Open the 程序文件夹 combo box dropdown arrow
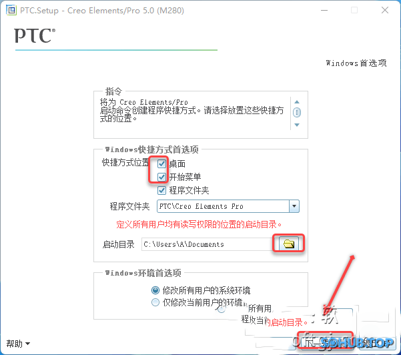 294,206
